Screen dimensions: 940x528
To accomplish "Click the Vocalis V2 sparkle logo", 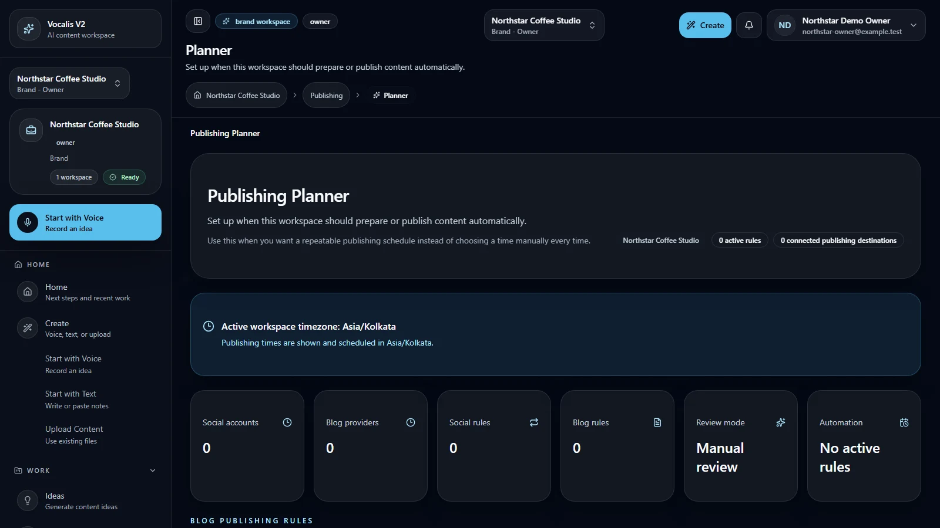I will tap(29, 29).
